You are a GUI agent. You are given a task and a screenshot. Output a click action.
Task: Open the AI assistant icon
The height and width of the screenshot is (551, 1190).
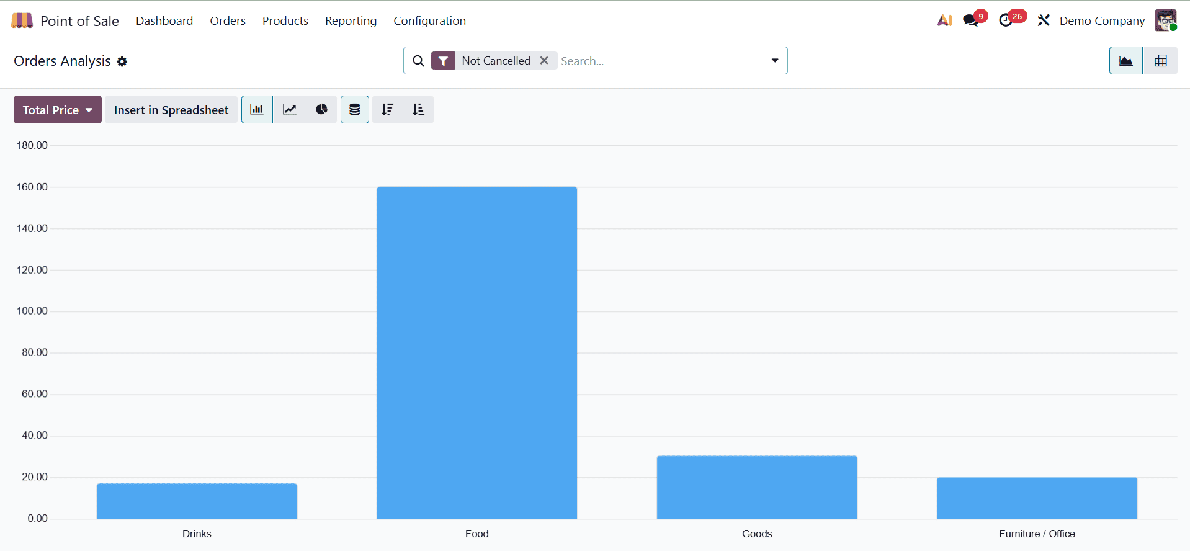tap(944, 20)
